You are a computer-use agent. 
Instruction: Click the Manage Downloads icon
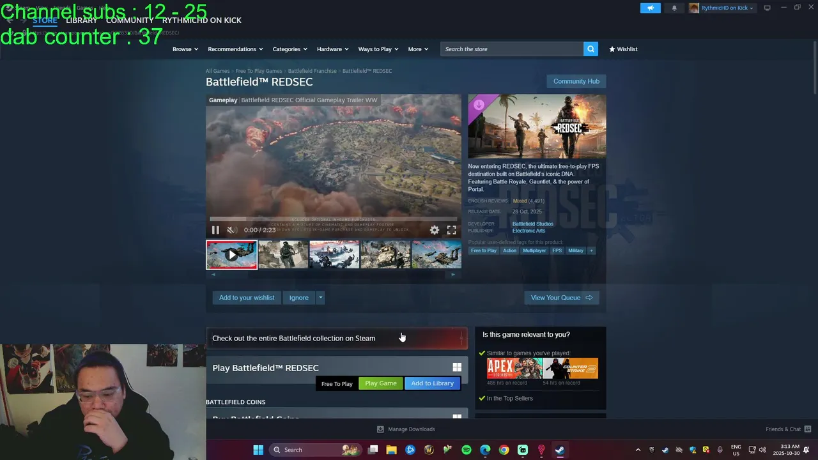pyautogui.click(x=380, y=429)
